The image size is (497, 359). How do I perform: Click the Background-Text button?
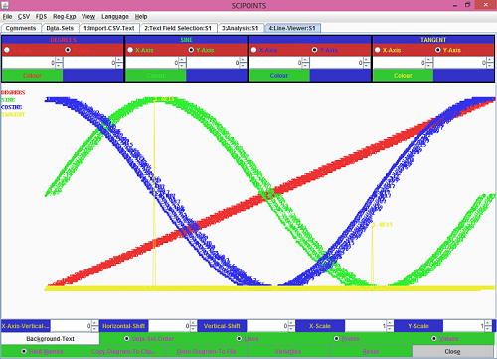pos(50,339)
